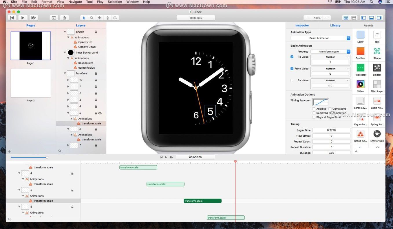Image resolution: width=393 pixels, height=229 pixels.
Task: Open the Play menu
Action: pos(100,2)
